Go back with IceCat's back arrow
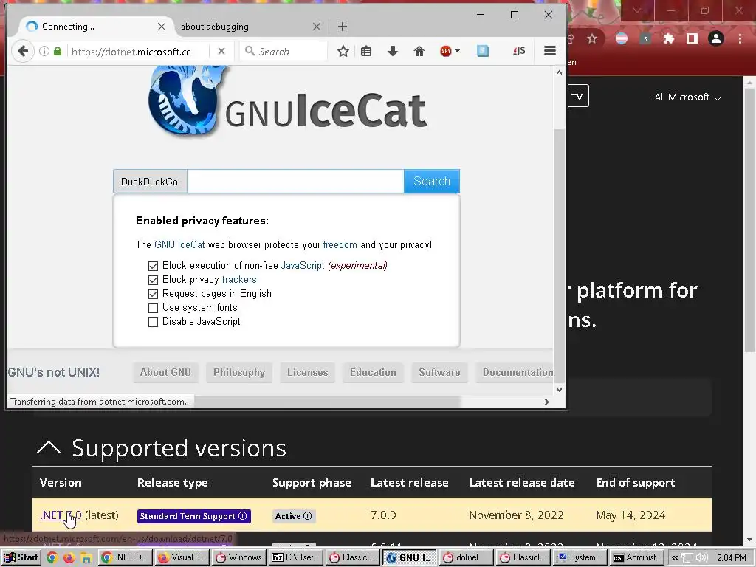Screen dimensions: 756x567 pyautogui.click(x=23, y=51)
